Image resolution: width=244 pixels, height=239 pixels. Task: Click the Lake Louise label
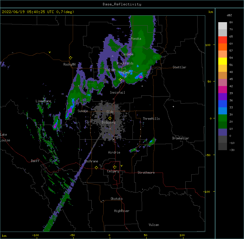[x=5, y=137]
